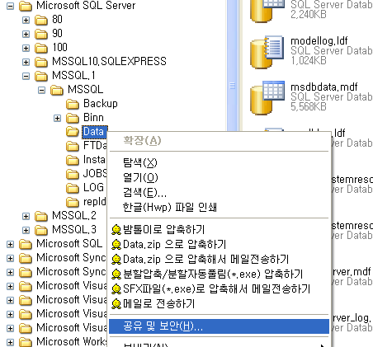Expand the Microsoft Works folder node
Viewport: 373px width, 347px height.
[x=10, y=342]
